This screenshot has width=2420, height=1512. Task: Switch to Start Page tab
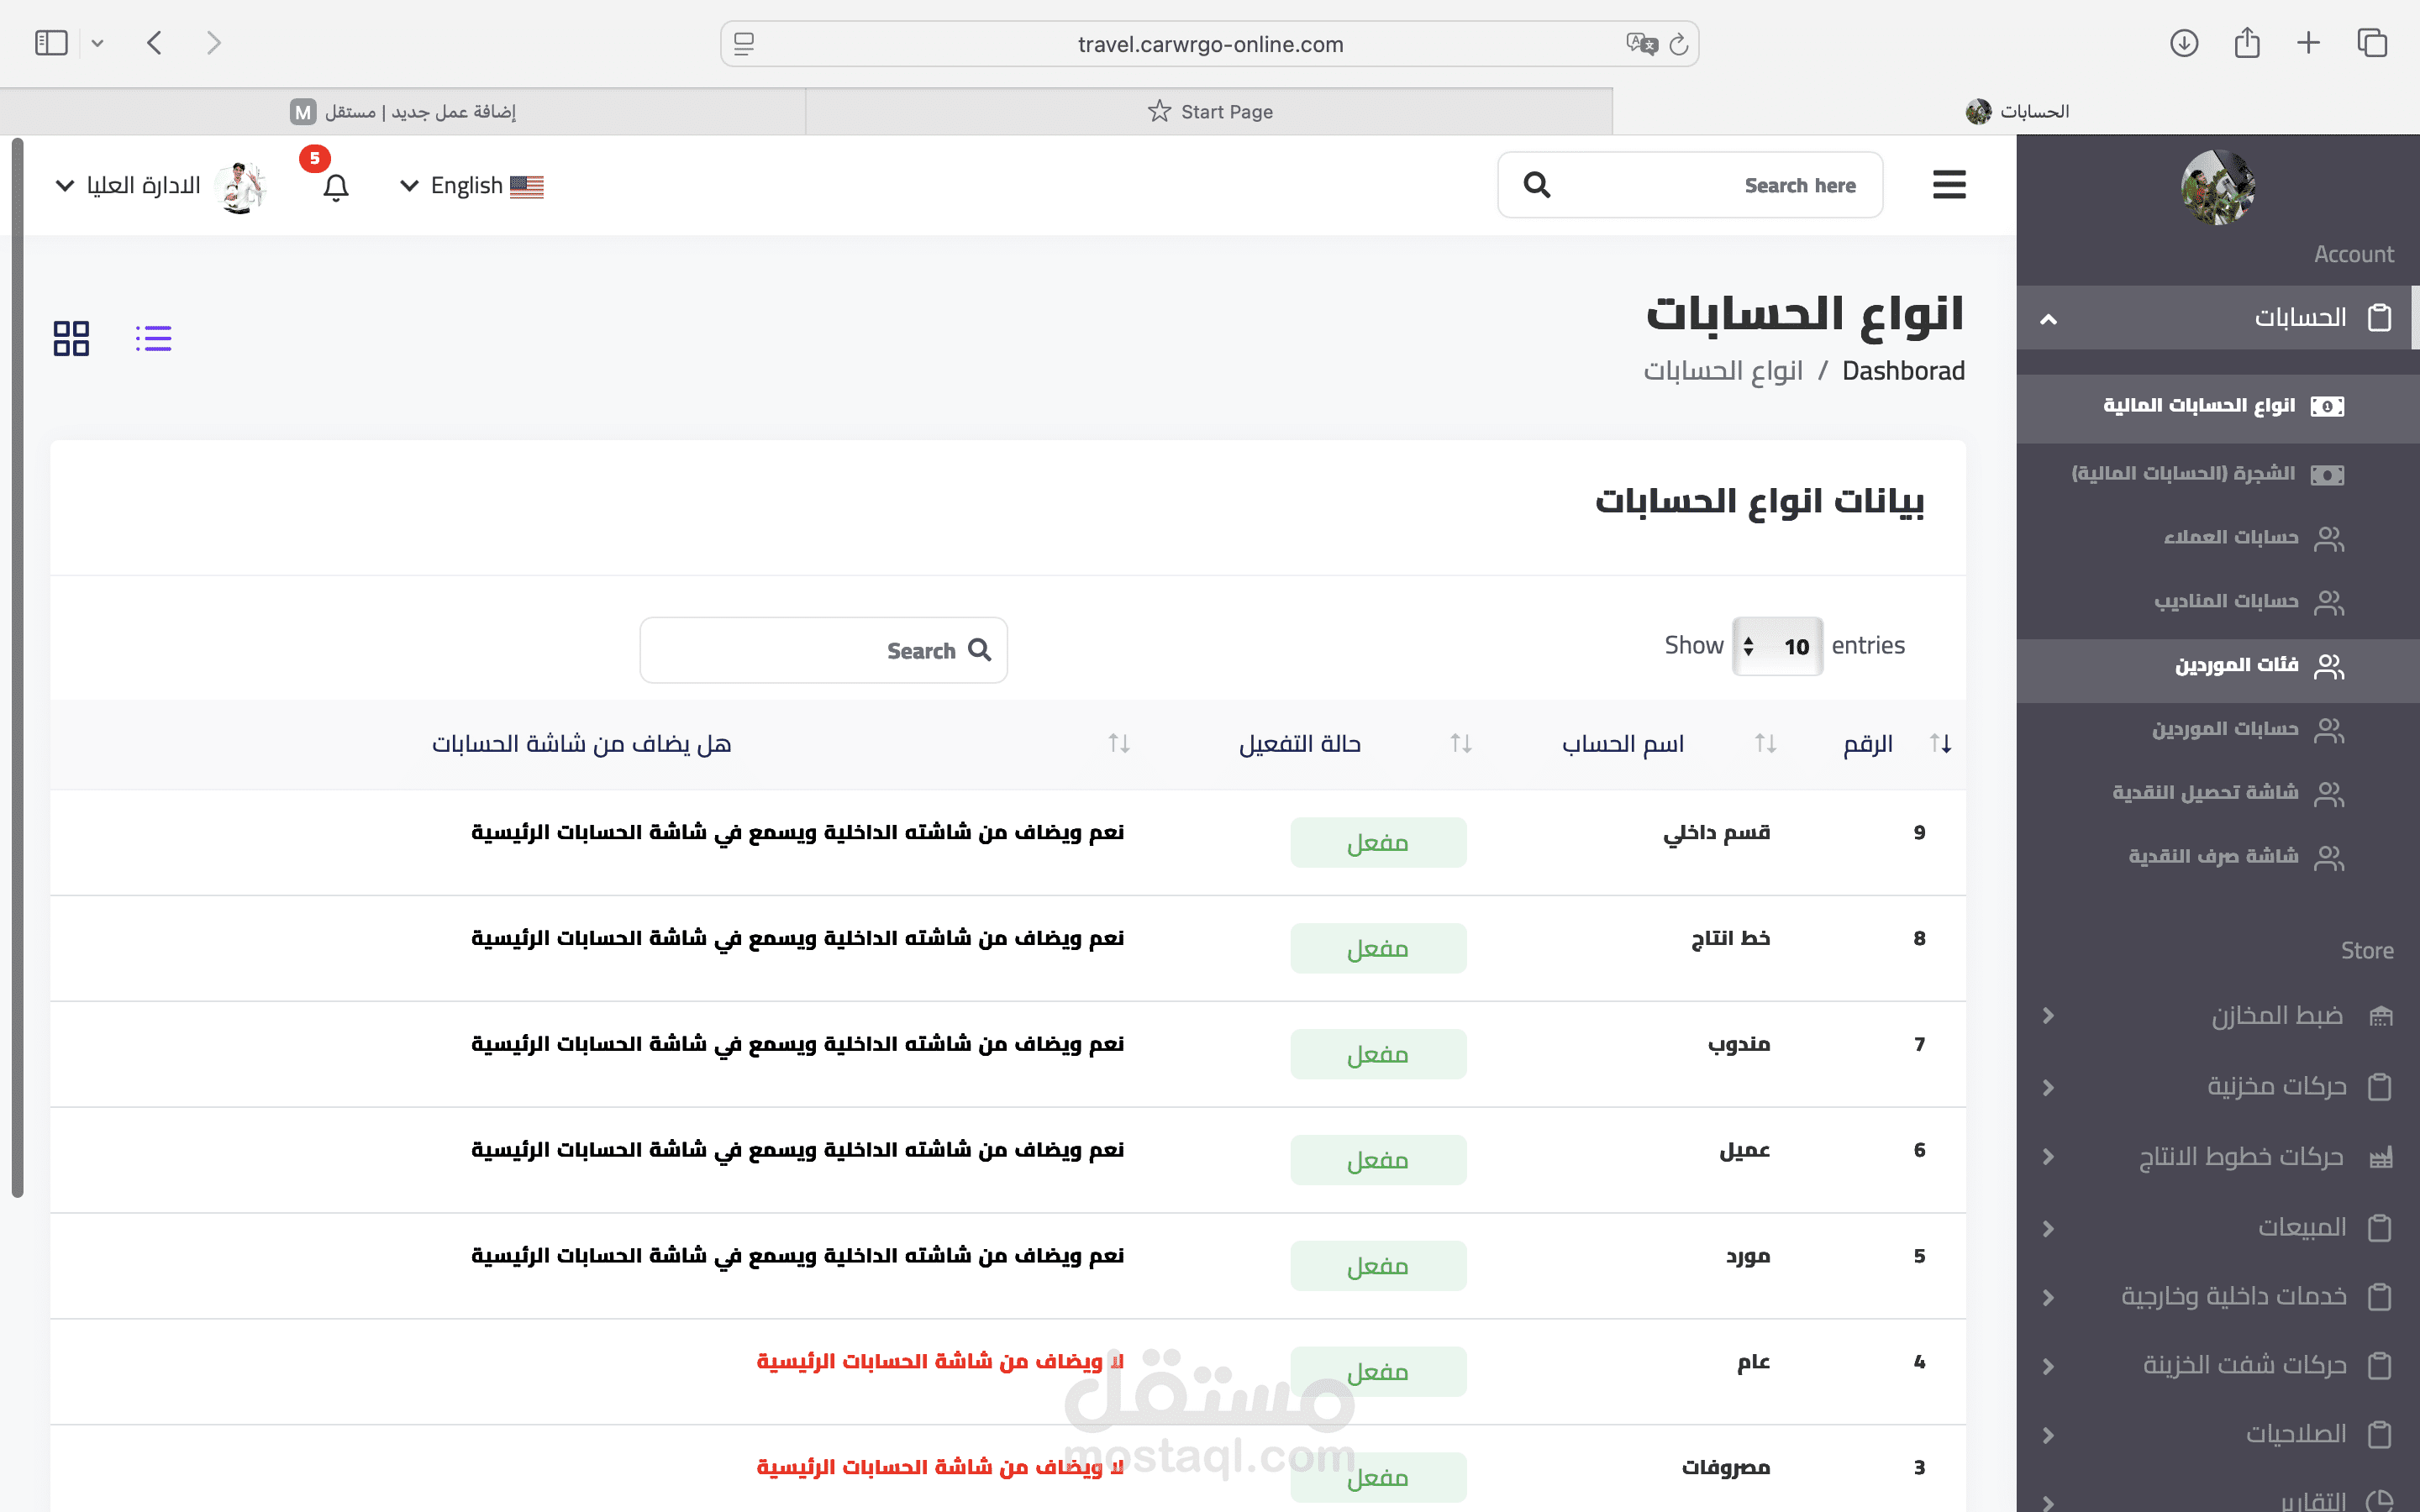pyautogui.click(x=1209, y=111)
